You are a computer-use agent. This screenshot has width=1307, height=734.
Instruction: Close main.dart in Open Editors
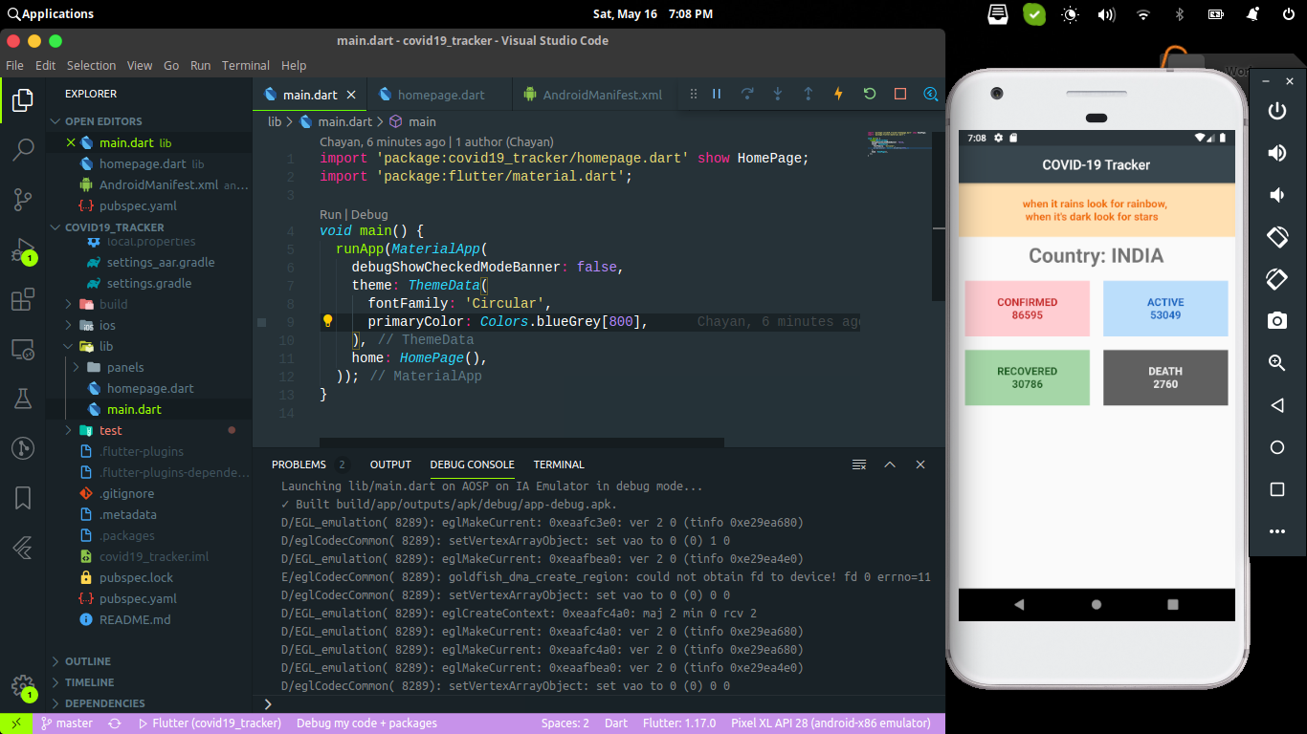click(x=70, y=142)
